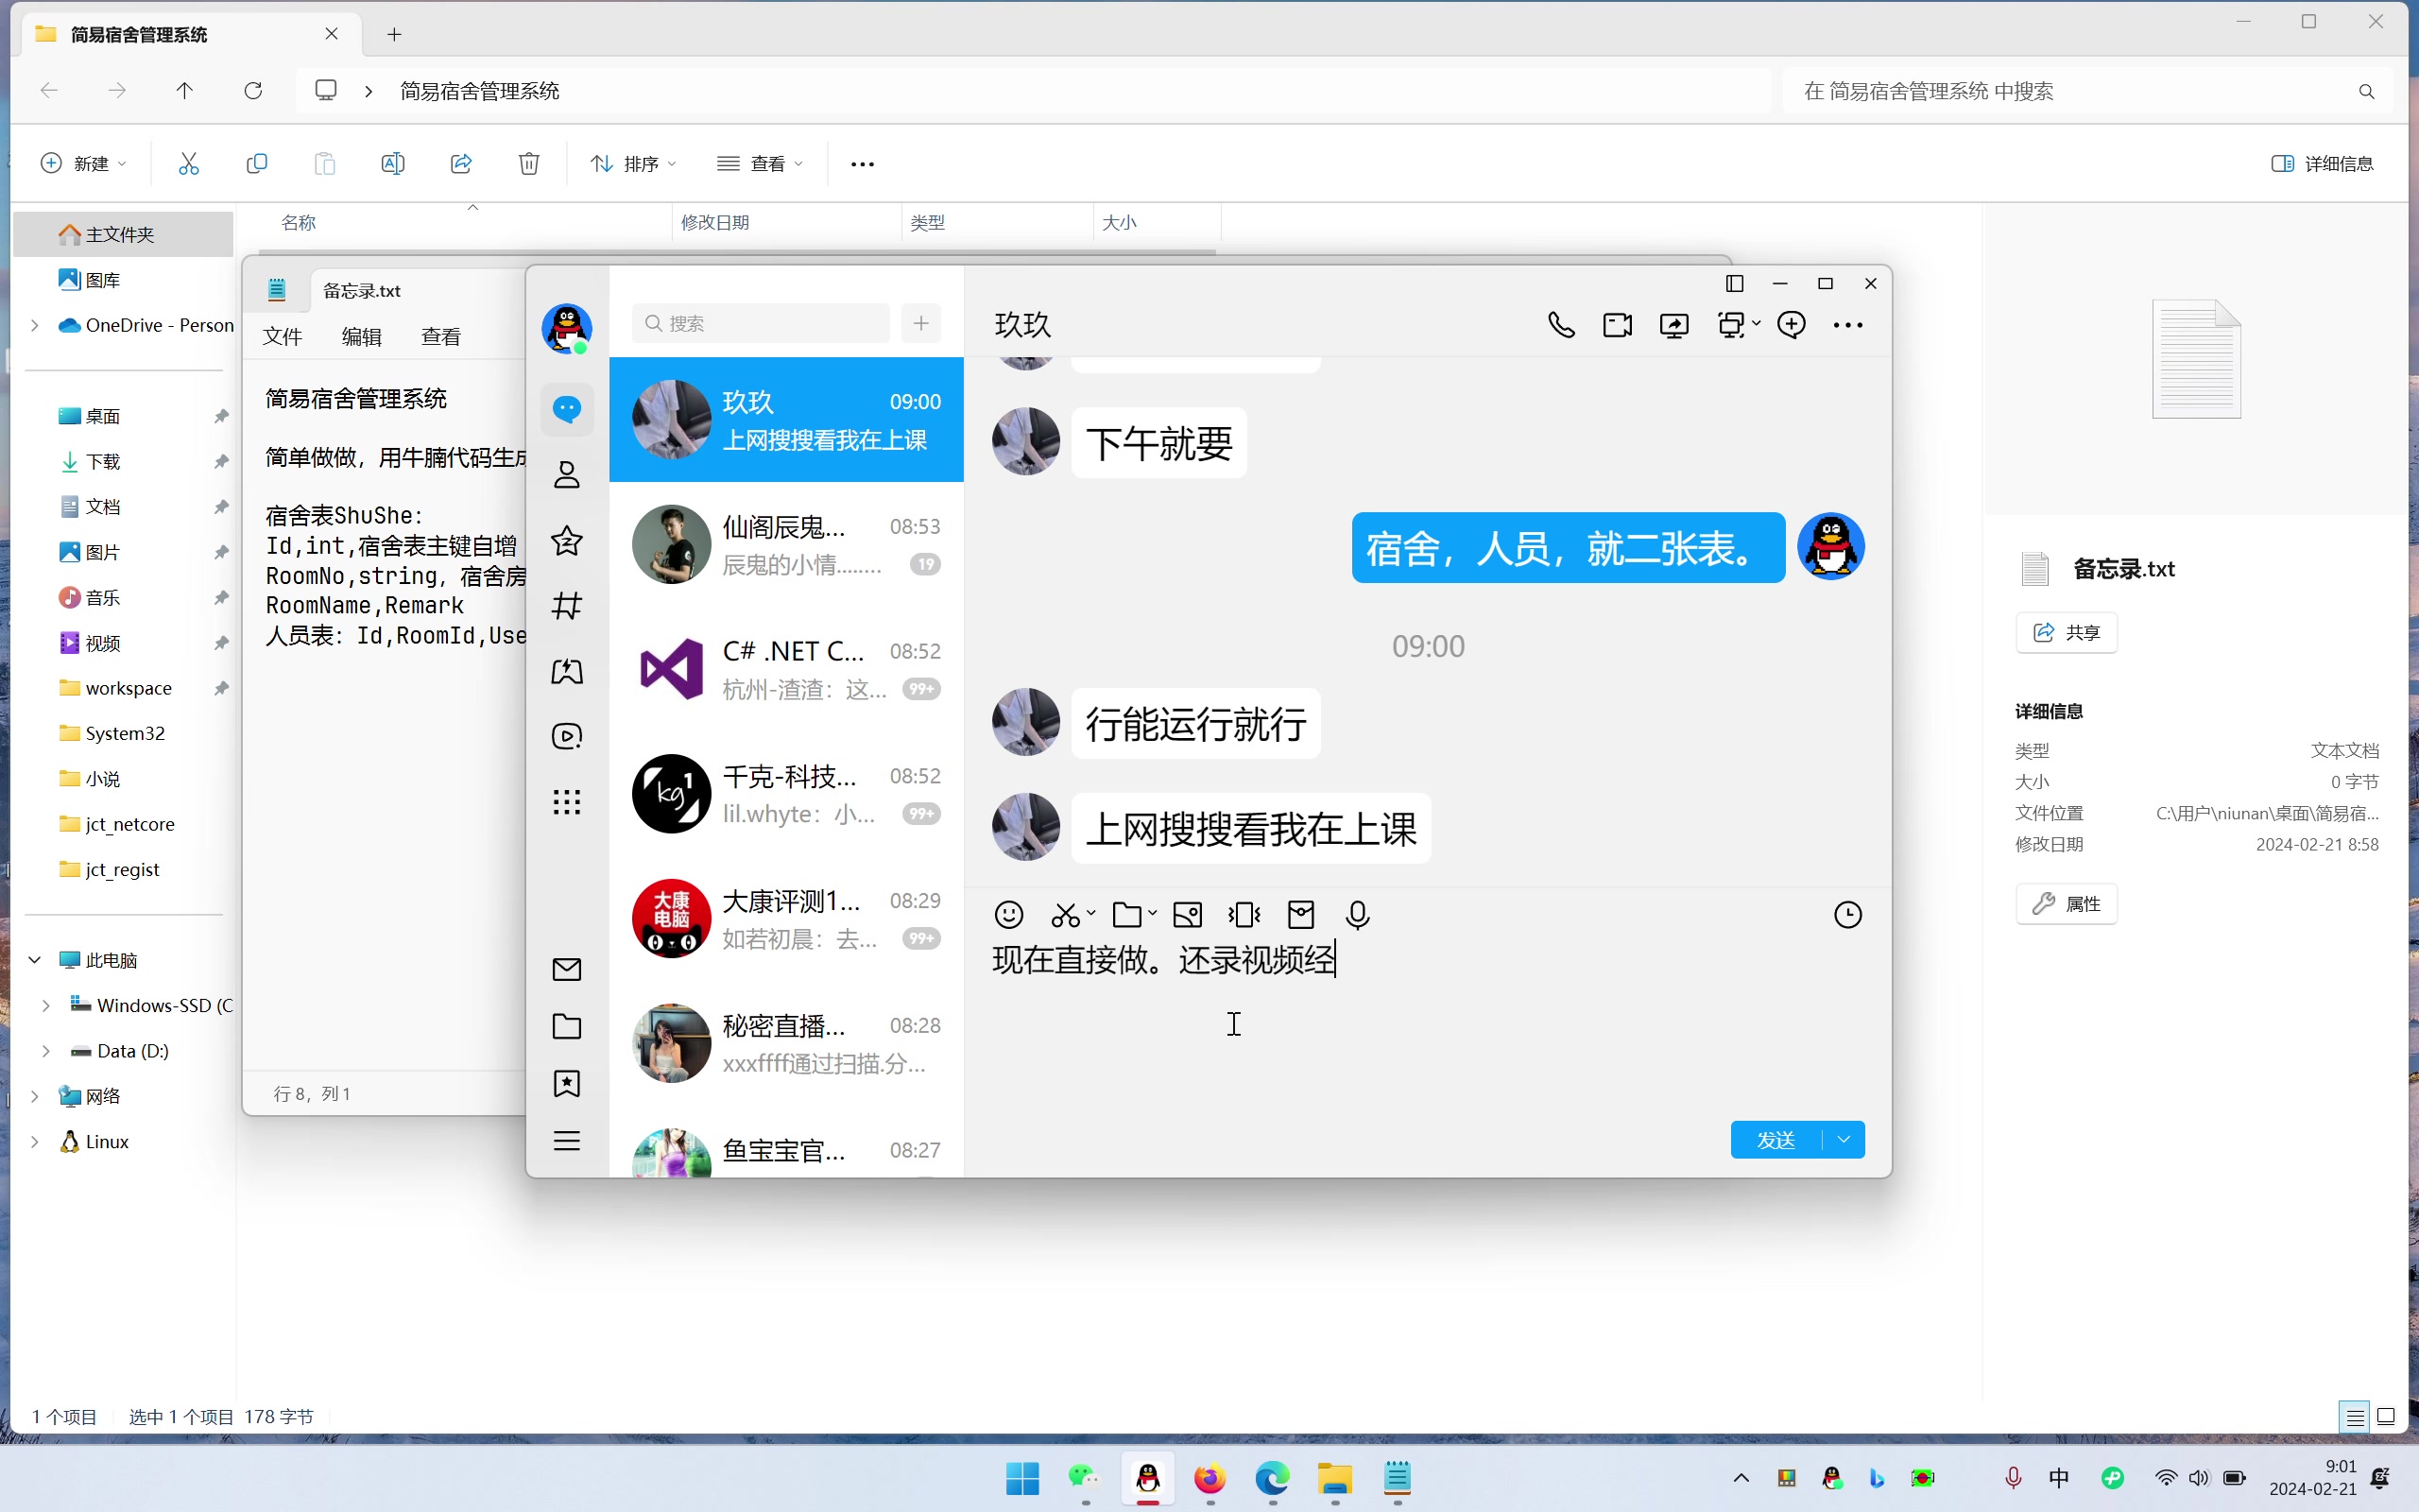Toggle the QQ chat side panel

point(1734,283)
